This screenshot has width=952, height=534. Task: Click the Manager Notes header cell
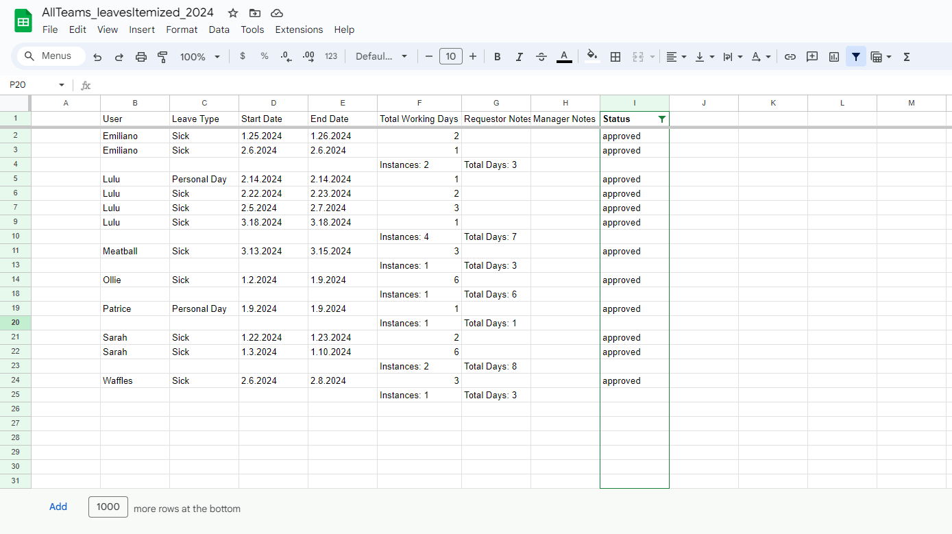pyautogui.click(x=565, y=119)
